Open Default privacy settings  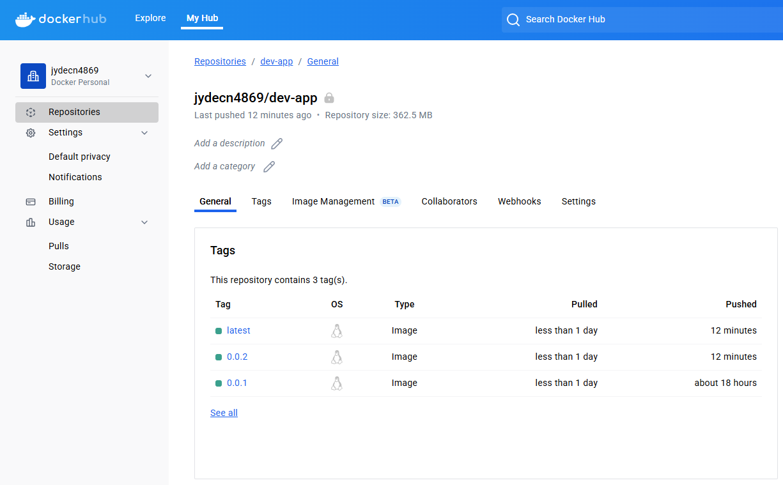tap(79, 157)
